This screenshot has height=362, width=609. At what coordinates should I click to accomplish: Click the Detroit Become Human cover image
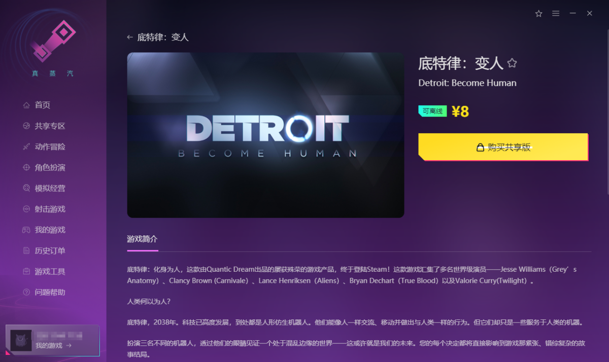265,135
